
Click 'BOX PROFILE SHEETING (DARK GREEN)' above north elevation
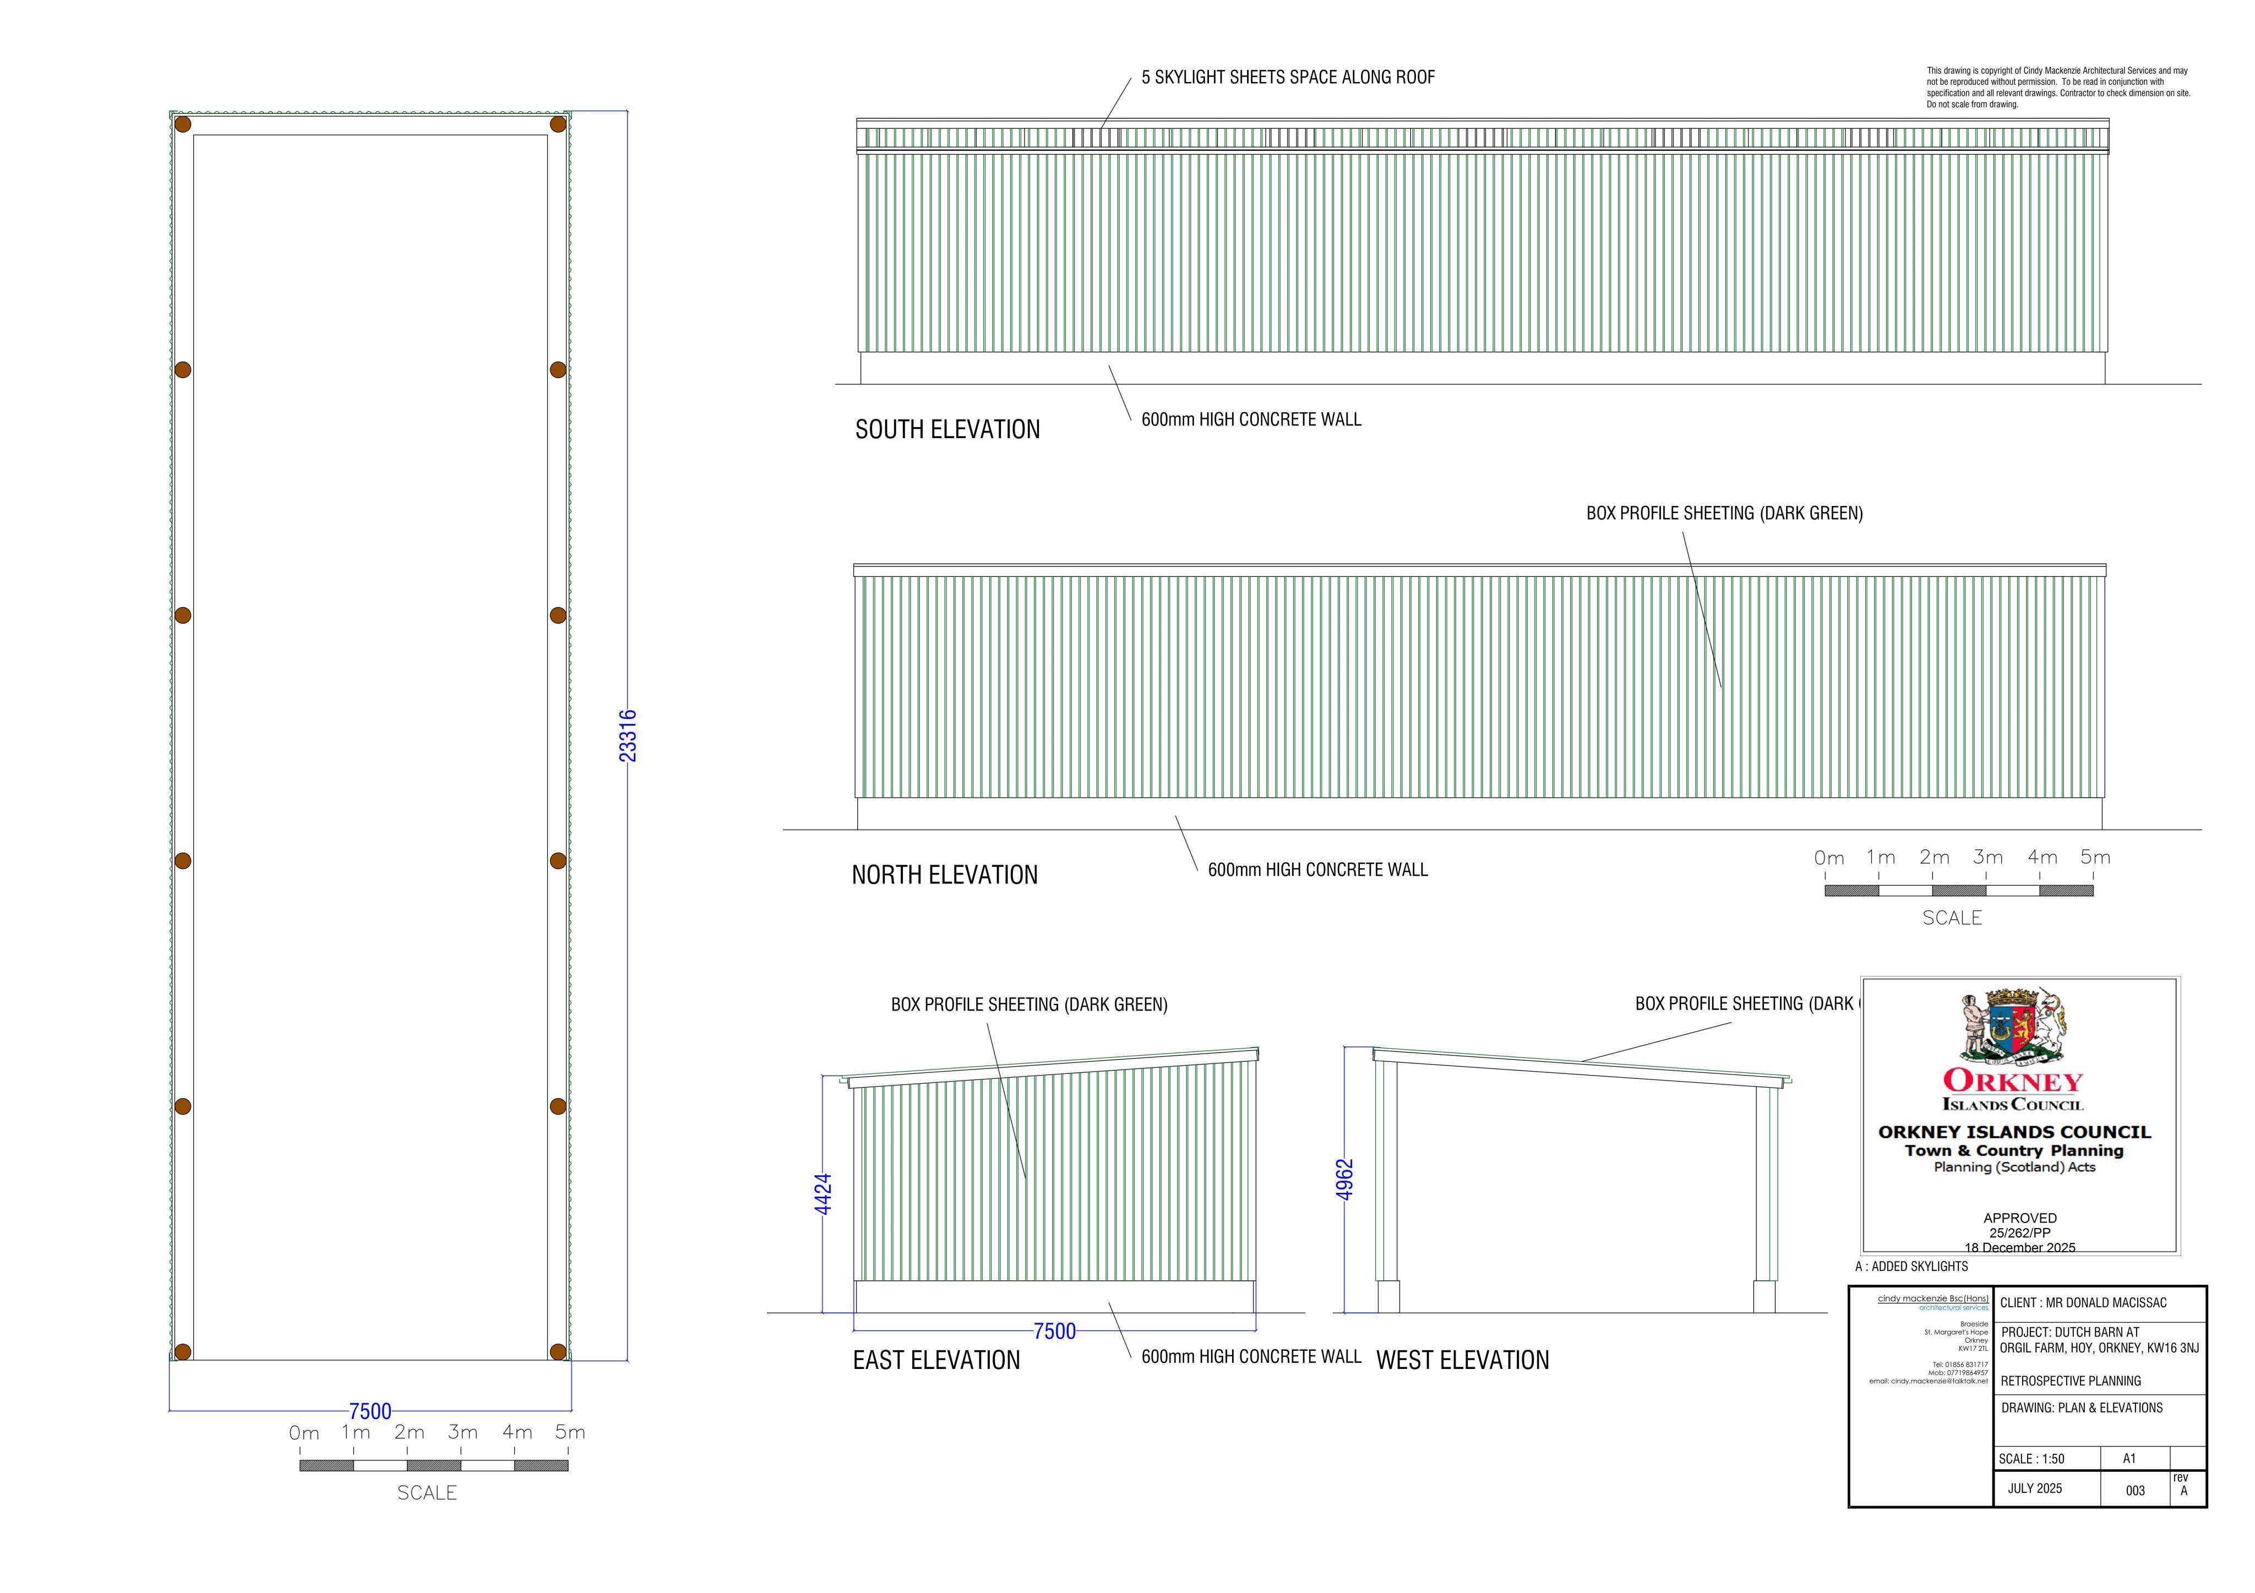pyautogui.click(x=1725, y=514)
